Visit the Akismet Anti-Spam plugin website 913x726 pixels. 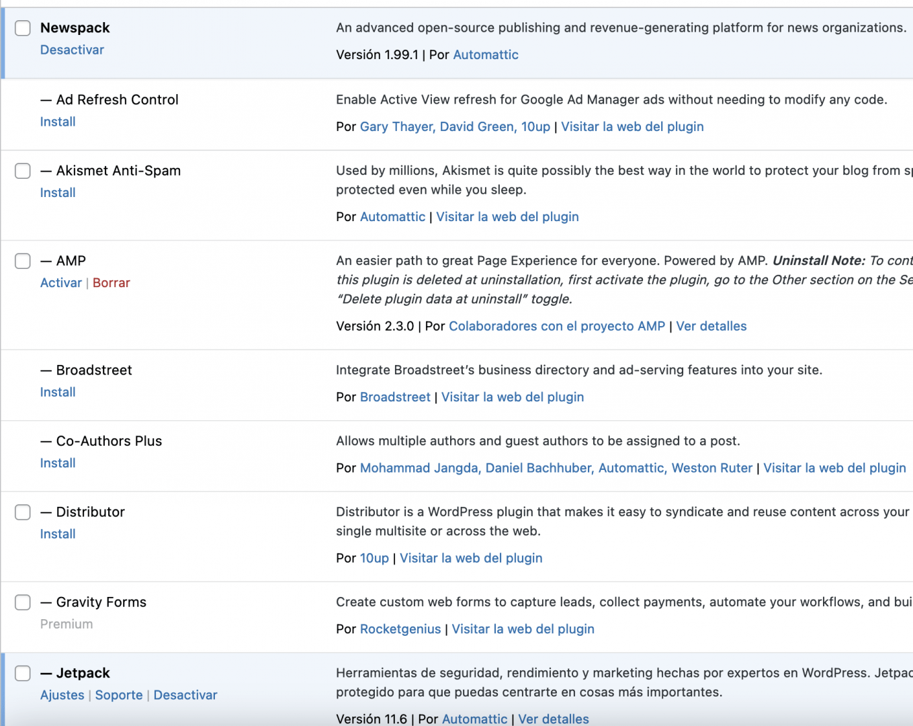507,216
